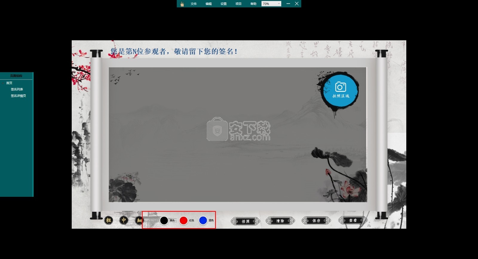Screen dimensions: 478x259
Task: Select 签名列表 in the page structure tree
Action: [x=17, y=89]
